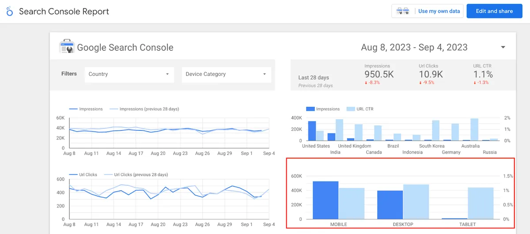
Task: Click the URL CTR legend in country chart
Action: 360,109
